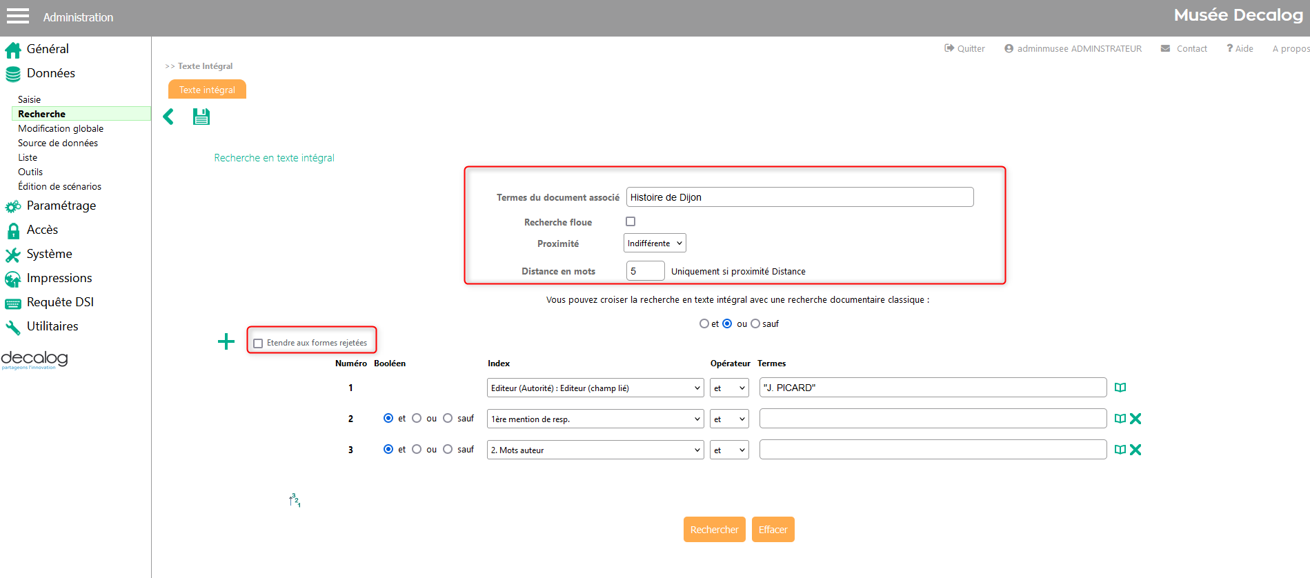Add a search row with plus icon
This screenshot has width=1310, height=578.
(226, 341)
